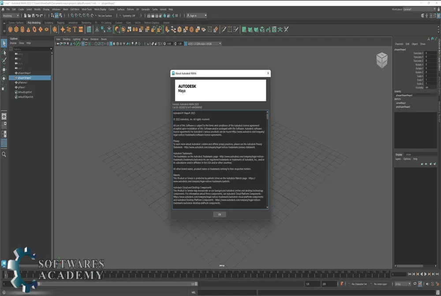441x296 pixels.
Task: Open the Sign In dropdown
Action: point(197,15)
